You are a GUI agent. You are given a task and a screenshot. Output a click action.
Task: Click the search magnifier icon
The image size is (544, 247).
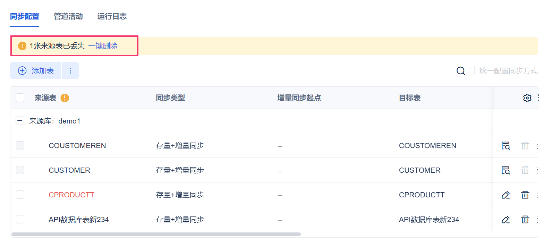[461, 71]
